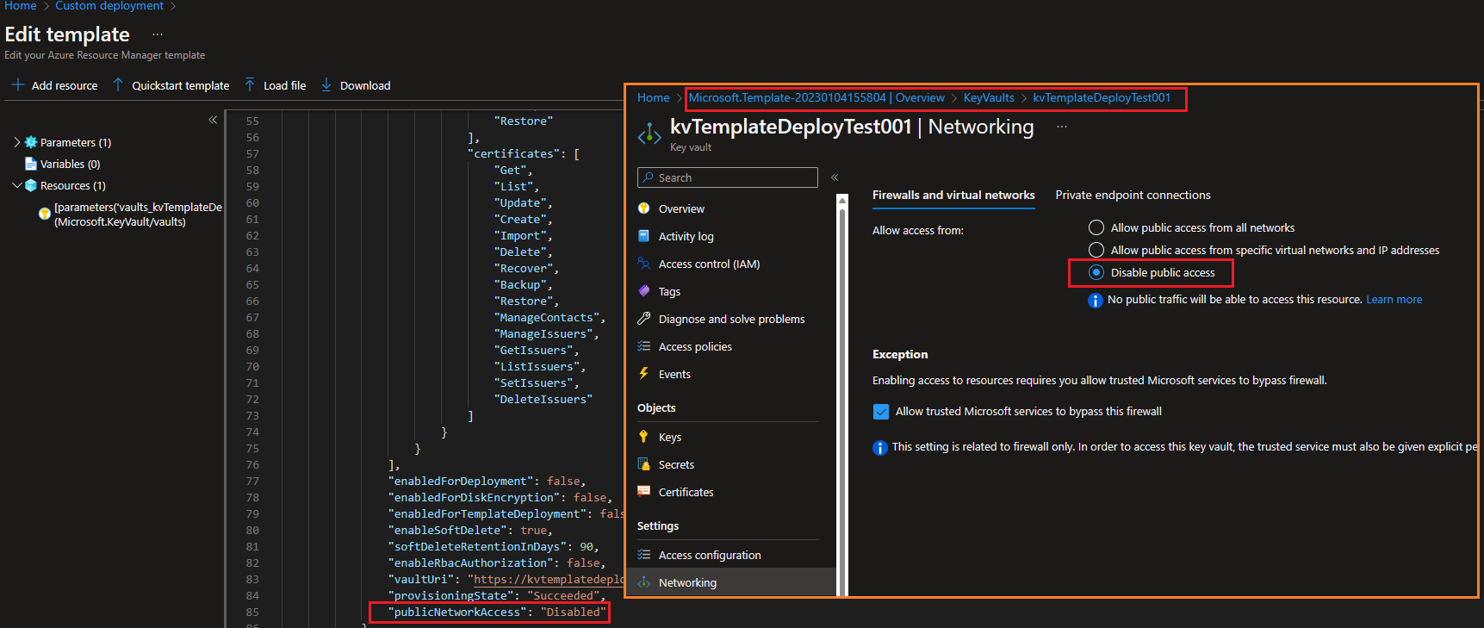Open Networking under Settings
This screenshot has height=628, width=1484.
(687, 582)
